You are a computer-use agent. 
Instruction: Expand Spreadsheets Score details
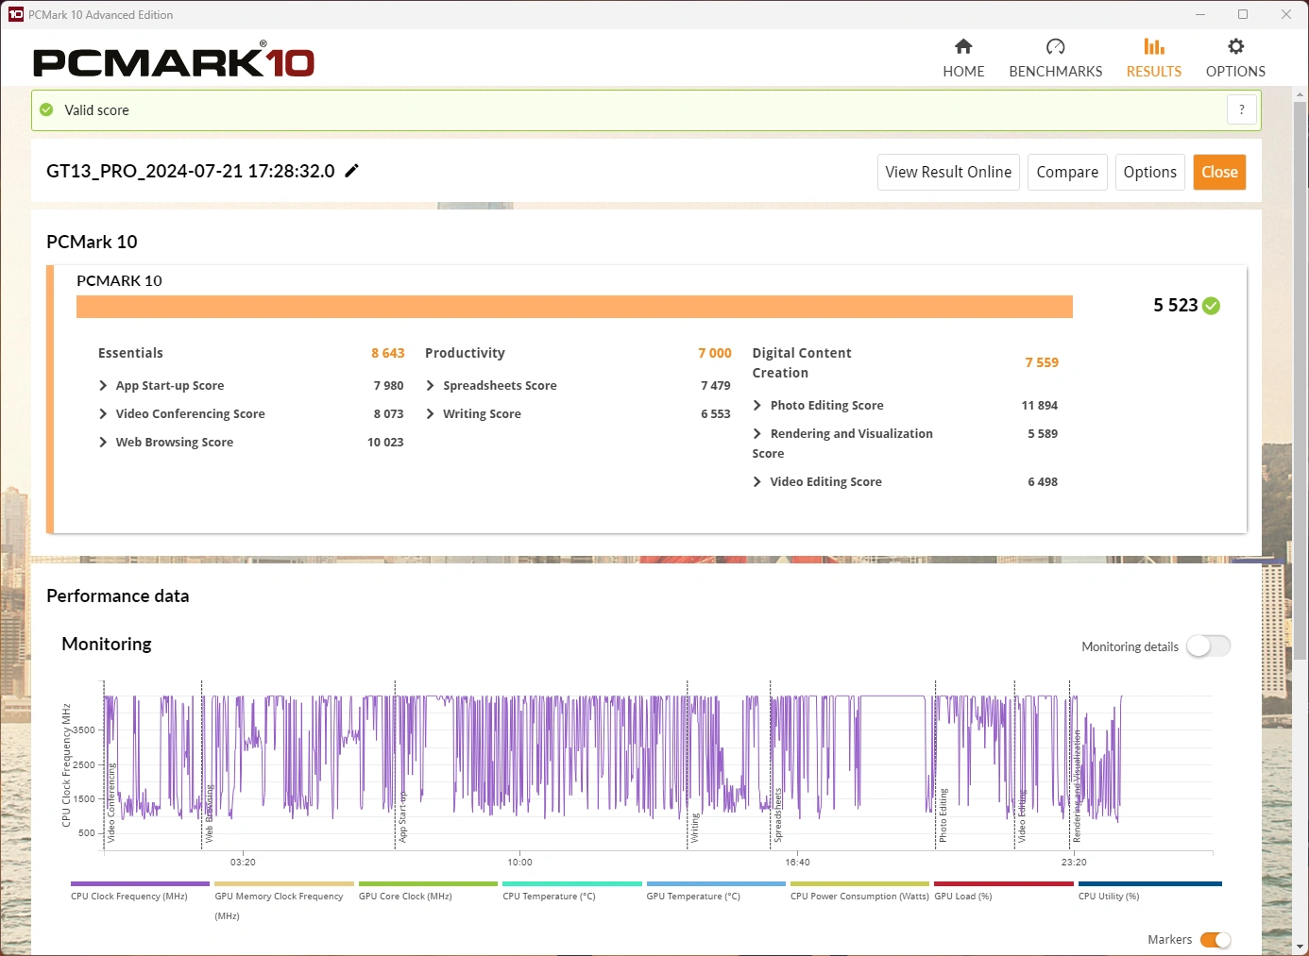pos(431,385)
